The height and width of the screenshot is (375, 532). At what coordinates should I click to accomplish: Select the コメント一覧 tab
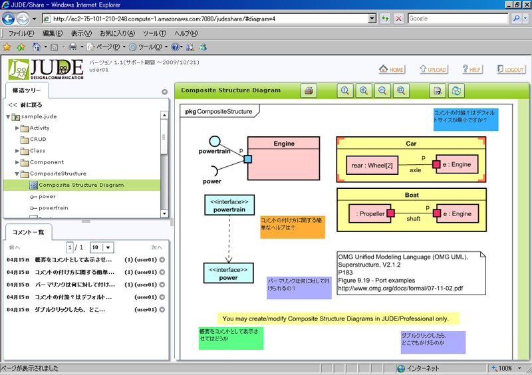click(x=29, y=232)
